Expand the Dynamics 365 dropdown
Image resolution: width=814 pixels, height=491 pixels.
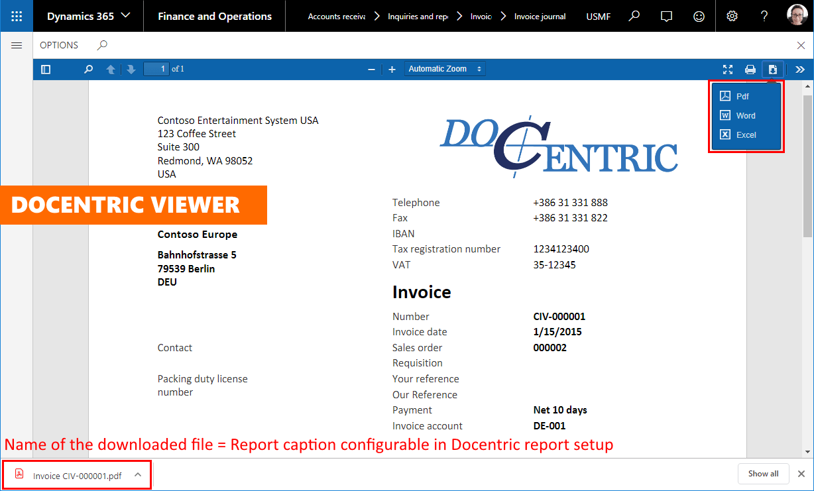coord(89,16)
